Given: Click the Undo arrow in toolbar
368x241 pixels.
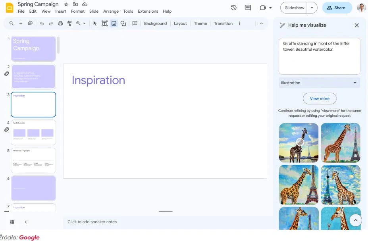Looking at the screenshot, I should pos(42,23).
